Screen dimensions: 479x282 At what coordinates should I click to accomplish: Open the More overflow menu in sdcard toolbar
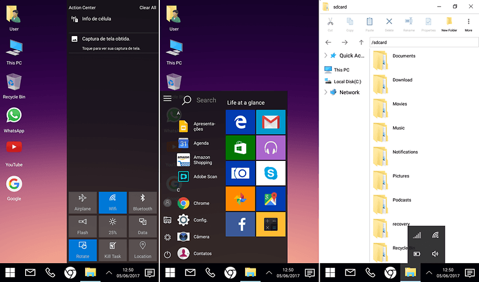coord(469,24)
